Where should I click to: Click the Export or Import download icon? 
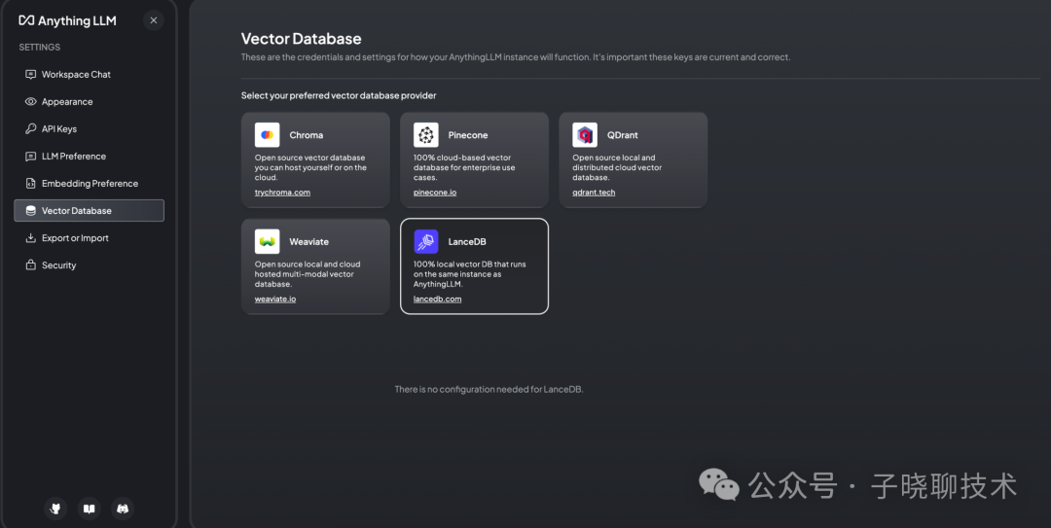tap(30, 238)
